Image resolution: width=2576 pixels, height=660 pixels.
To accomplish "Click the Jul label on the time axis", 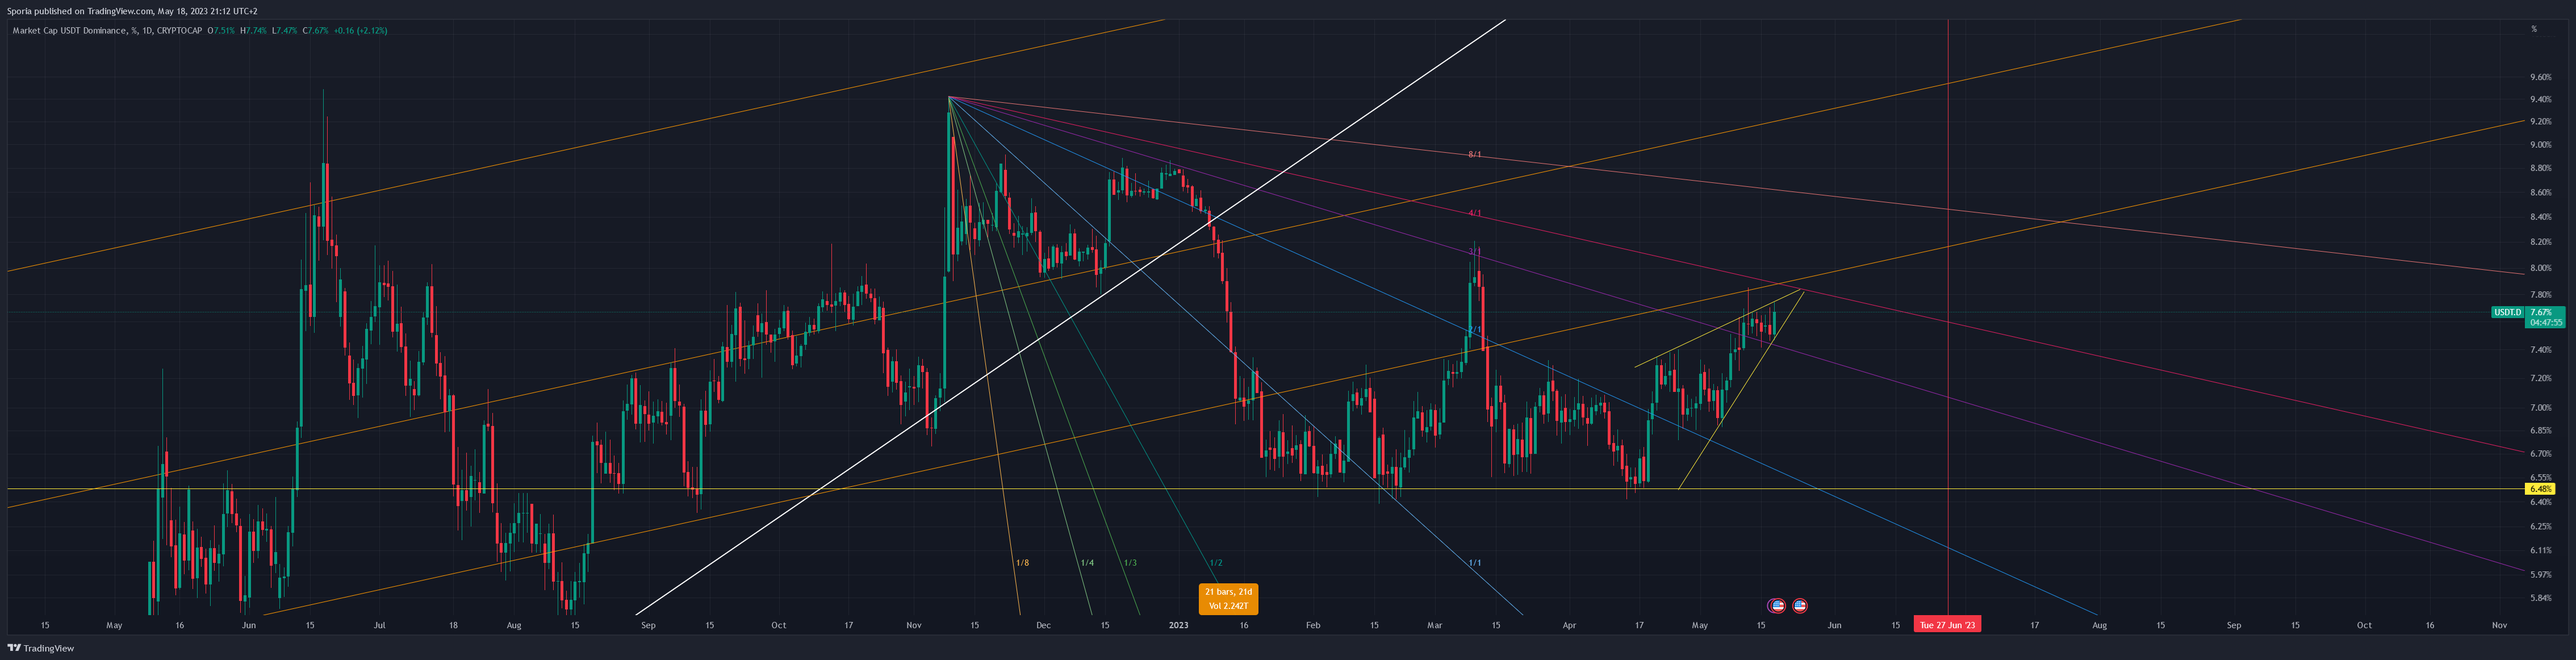I will (x=379, y=625).
